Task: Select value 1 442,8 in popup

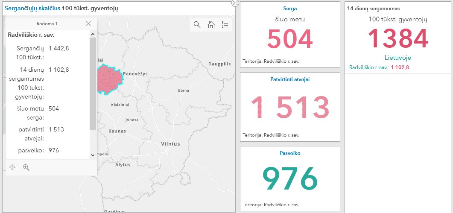Action: [59, 48]
